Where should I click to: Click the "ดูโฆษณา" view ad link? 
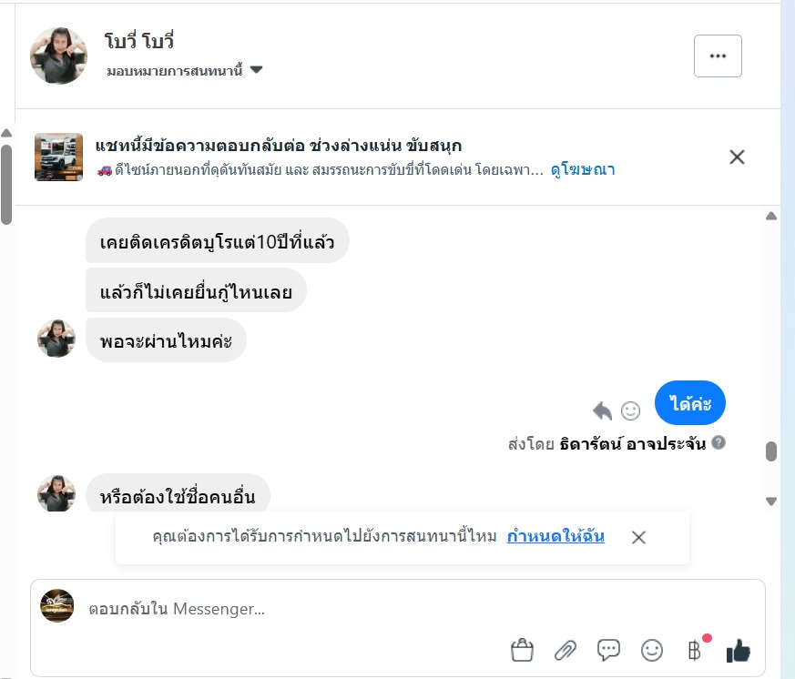(x=583, y=170)
